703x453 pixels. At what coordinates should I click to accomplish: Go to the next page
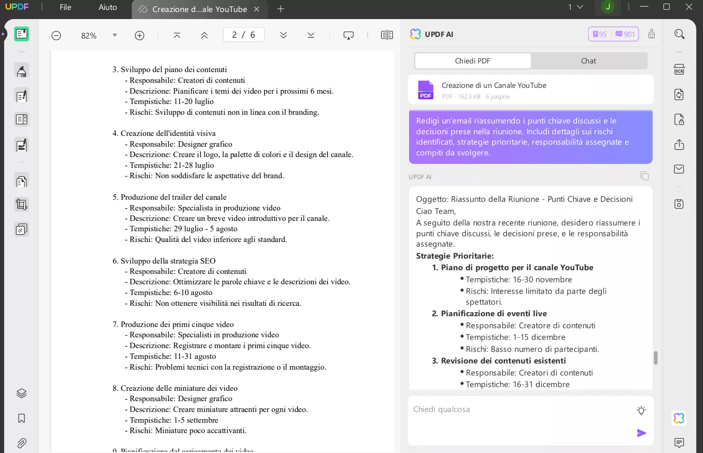(x=284, y=35)
